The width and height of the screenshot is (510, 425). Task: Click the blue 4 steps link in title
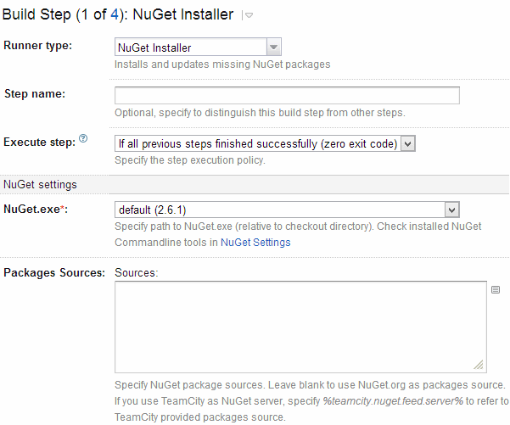pyautogui.click(x=115, y=14)
